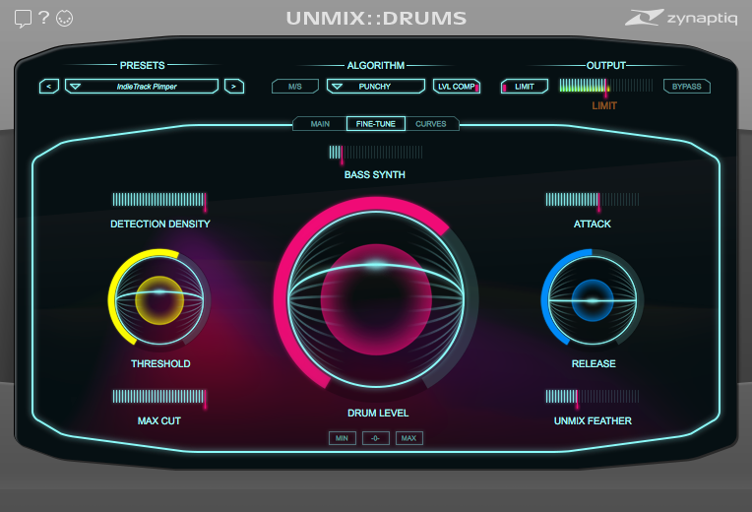Click the DETECTION DENSITY label
The height and width of the screenshot is (512, 752).
click(x=160, y=224)
